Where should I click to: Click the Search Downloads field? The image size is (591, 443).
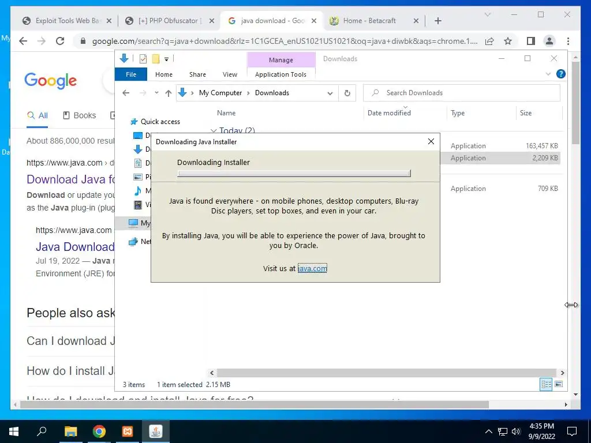[x=462, y=93]
